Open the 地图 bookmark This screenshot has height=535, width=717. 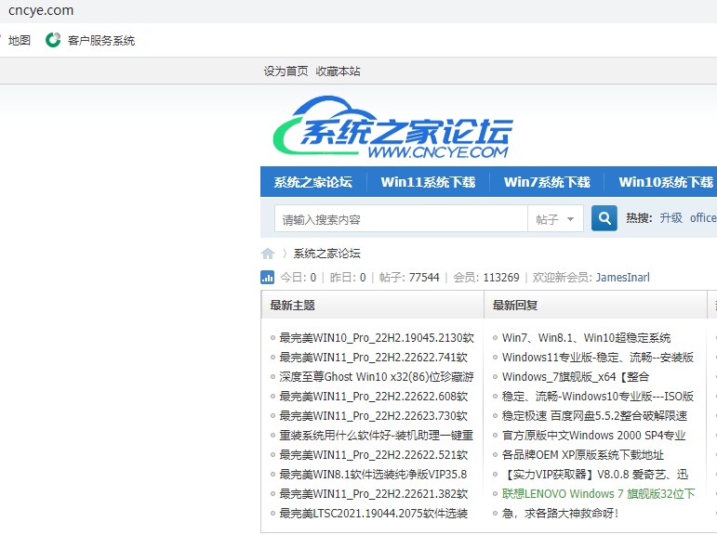pos(20,41)
